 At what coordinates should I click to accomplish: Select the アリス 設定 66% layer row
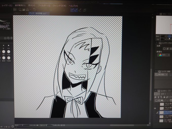point(165,121)
